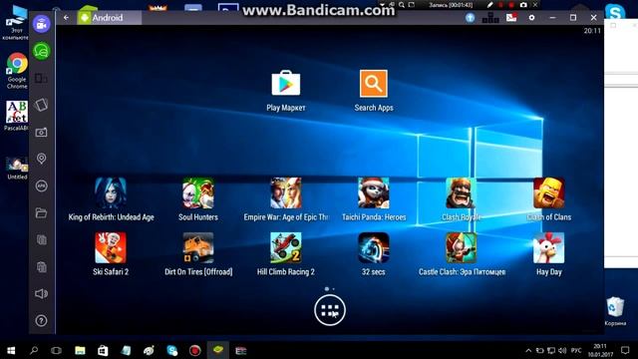
Task: Launch Soul Hunters game
Action: pyautogui.click(x=198, y=193)
